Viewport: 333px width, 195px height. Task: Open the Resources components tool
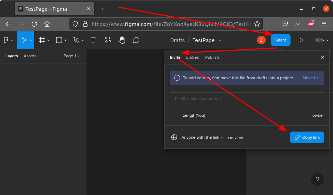108,40
